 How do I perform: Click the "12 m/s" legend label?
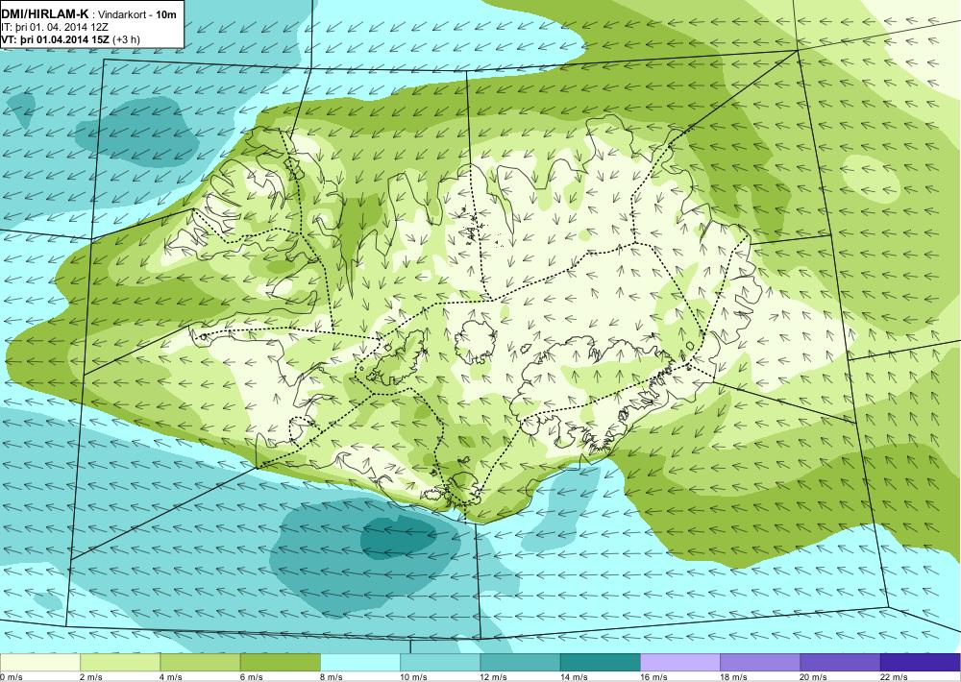tap(494, 677)
